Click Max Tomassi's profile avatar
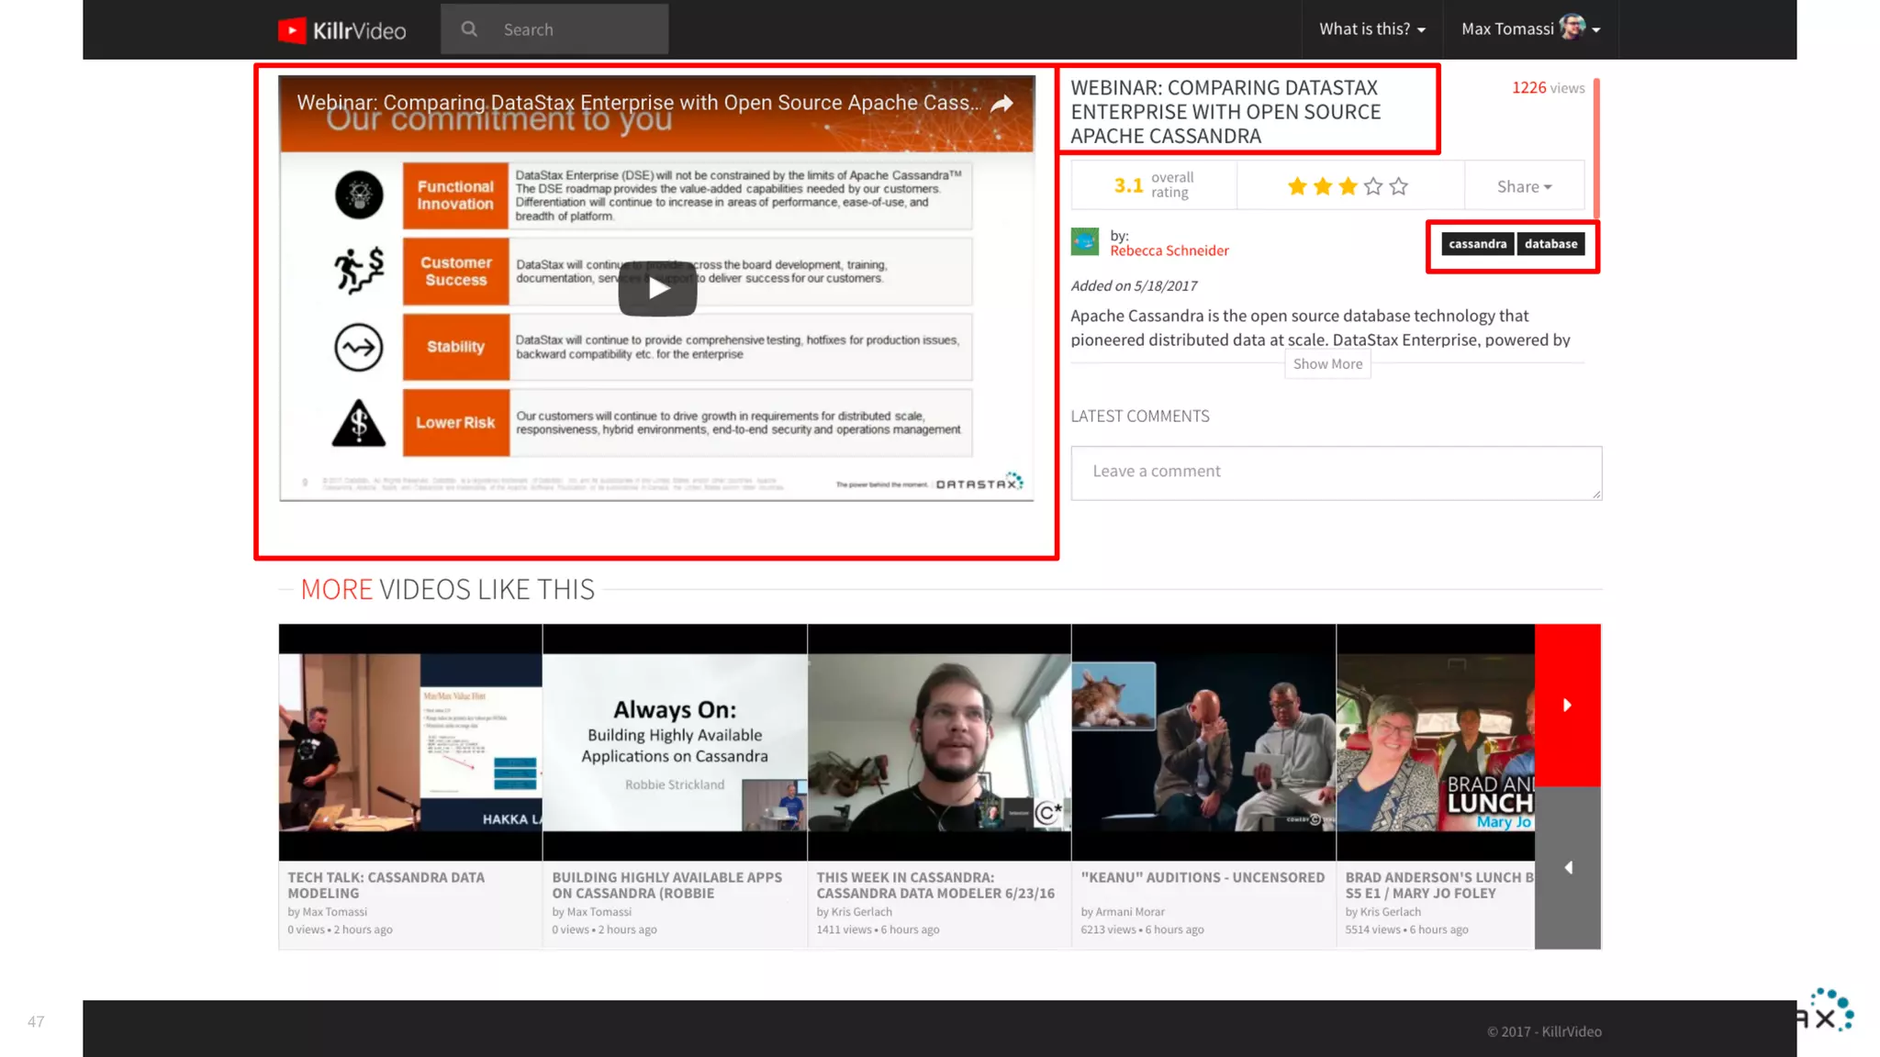 point(1572,28)
